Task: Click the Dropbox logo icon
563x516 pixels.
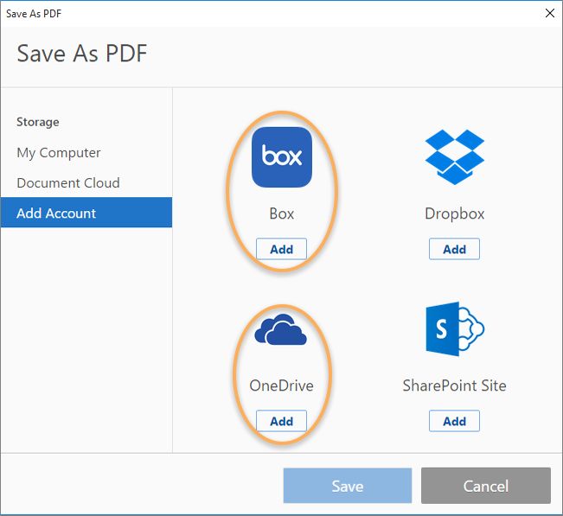Action: 455,157
